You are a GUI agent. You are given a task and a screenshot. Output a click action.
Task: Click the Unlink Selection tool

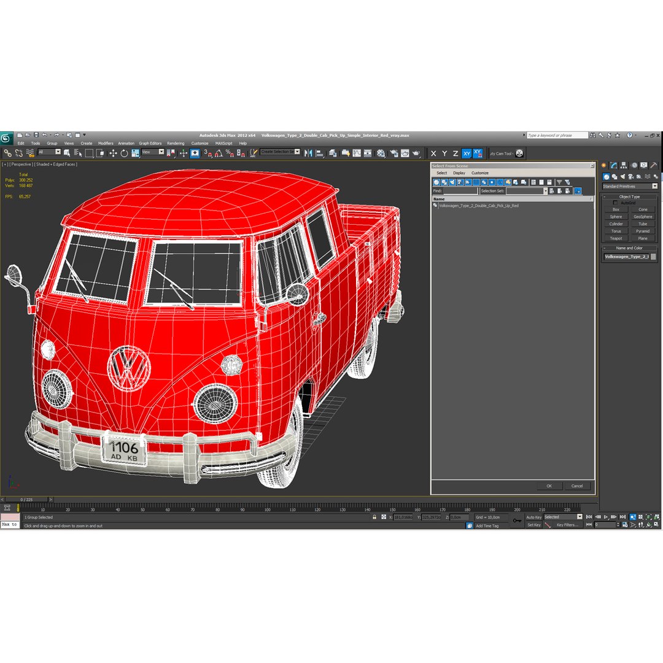coord(18,153)
